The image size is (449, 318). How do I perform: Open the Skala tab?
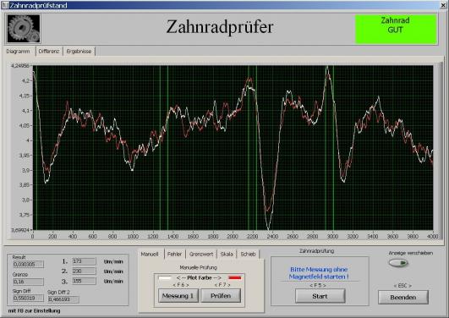pyautogui.click(x=227, y=254)
